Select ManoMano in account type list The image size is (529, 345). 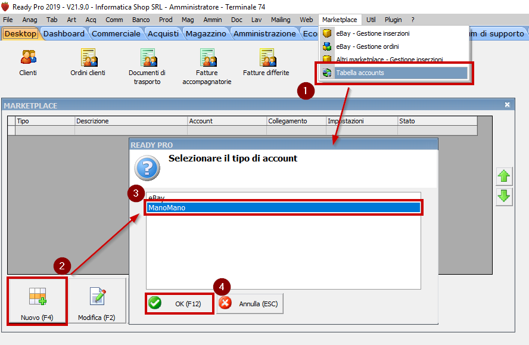click(x=284, y=207)
